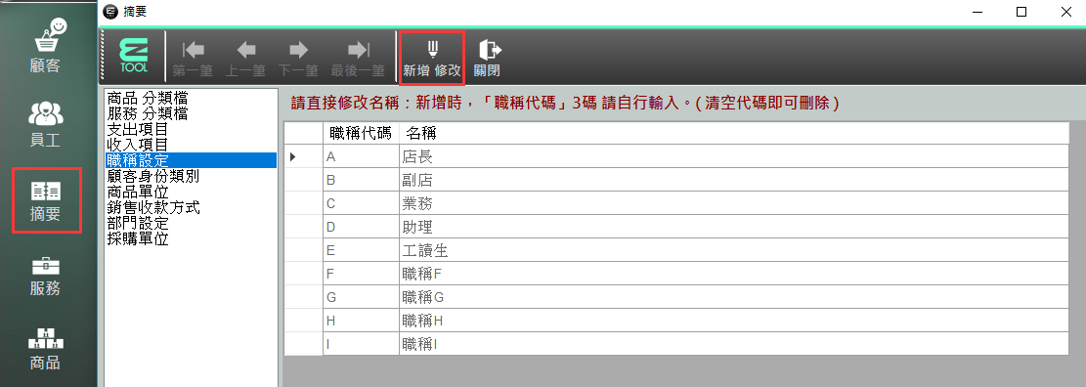
Task: Go to next record with 下一筆
Action: [298, 58]
